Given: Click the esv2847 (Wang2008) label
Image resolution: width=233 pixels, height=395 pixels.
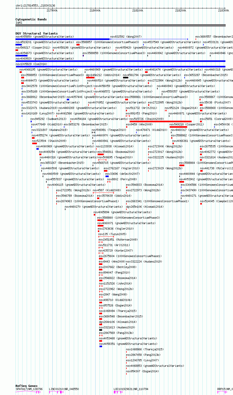Looking at the screenshot, I should click(x=113, y=294).
